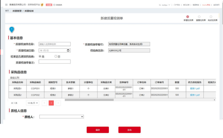Choose 是 for notifying supplier
Viewport: 223px width, 138px height.
(40, 56)
